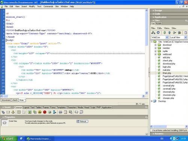The height and width of the screenshot is (141, 188).
Task: Open the WebCom site dropdown
Action: (x=167, y=37)
